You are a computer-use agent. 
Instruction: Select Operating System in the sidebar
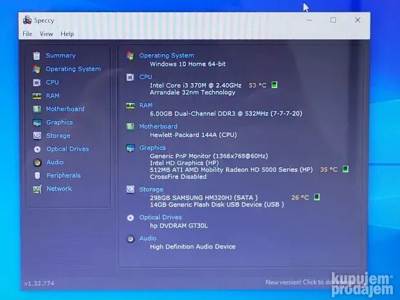[73, 69]
